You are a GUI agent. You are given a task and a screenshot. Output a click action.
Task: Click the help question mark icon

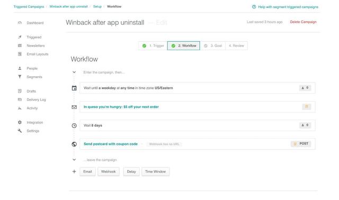click(254, 7)
